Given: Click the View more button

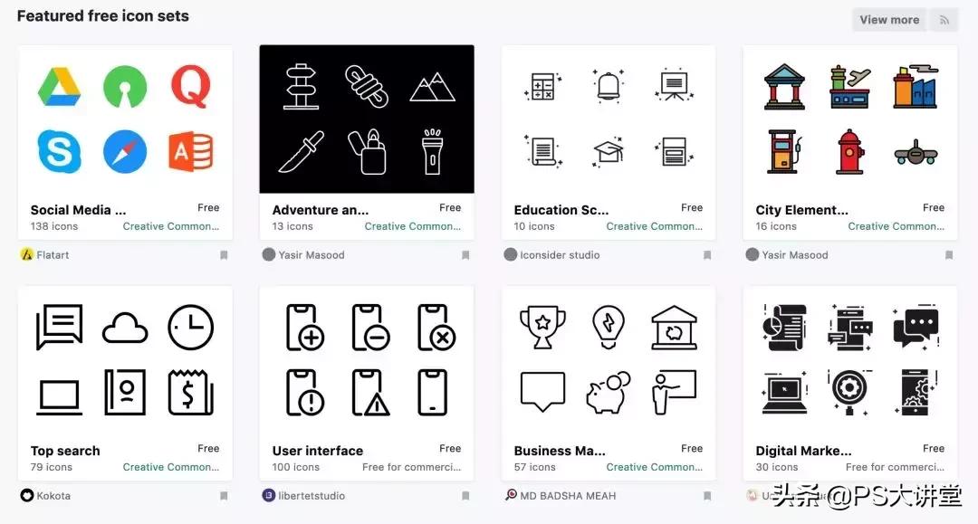Looking at the screenshot, I should click(x=889, y=20).
